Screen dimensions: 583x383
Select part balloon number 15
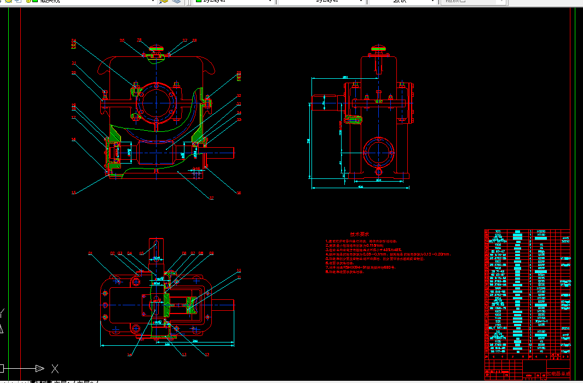click(x=73, y=193)
